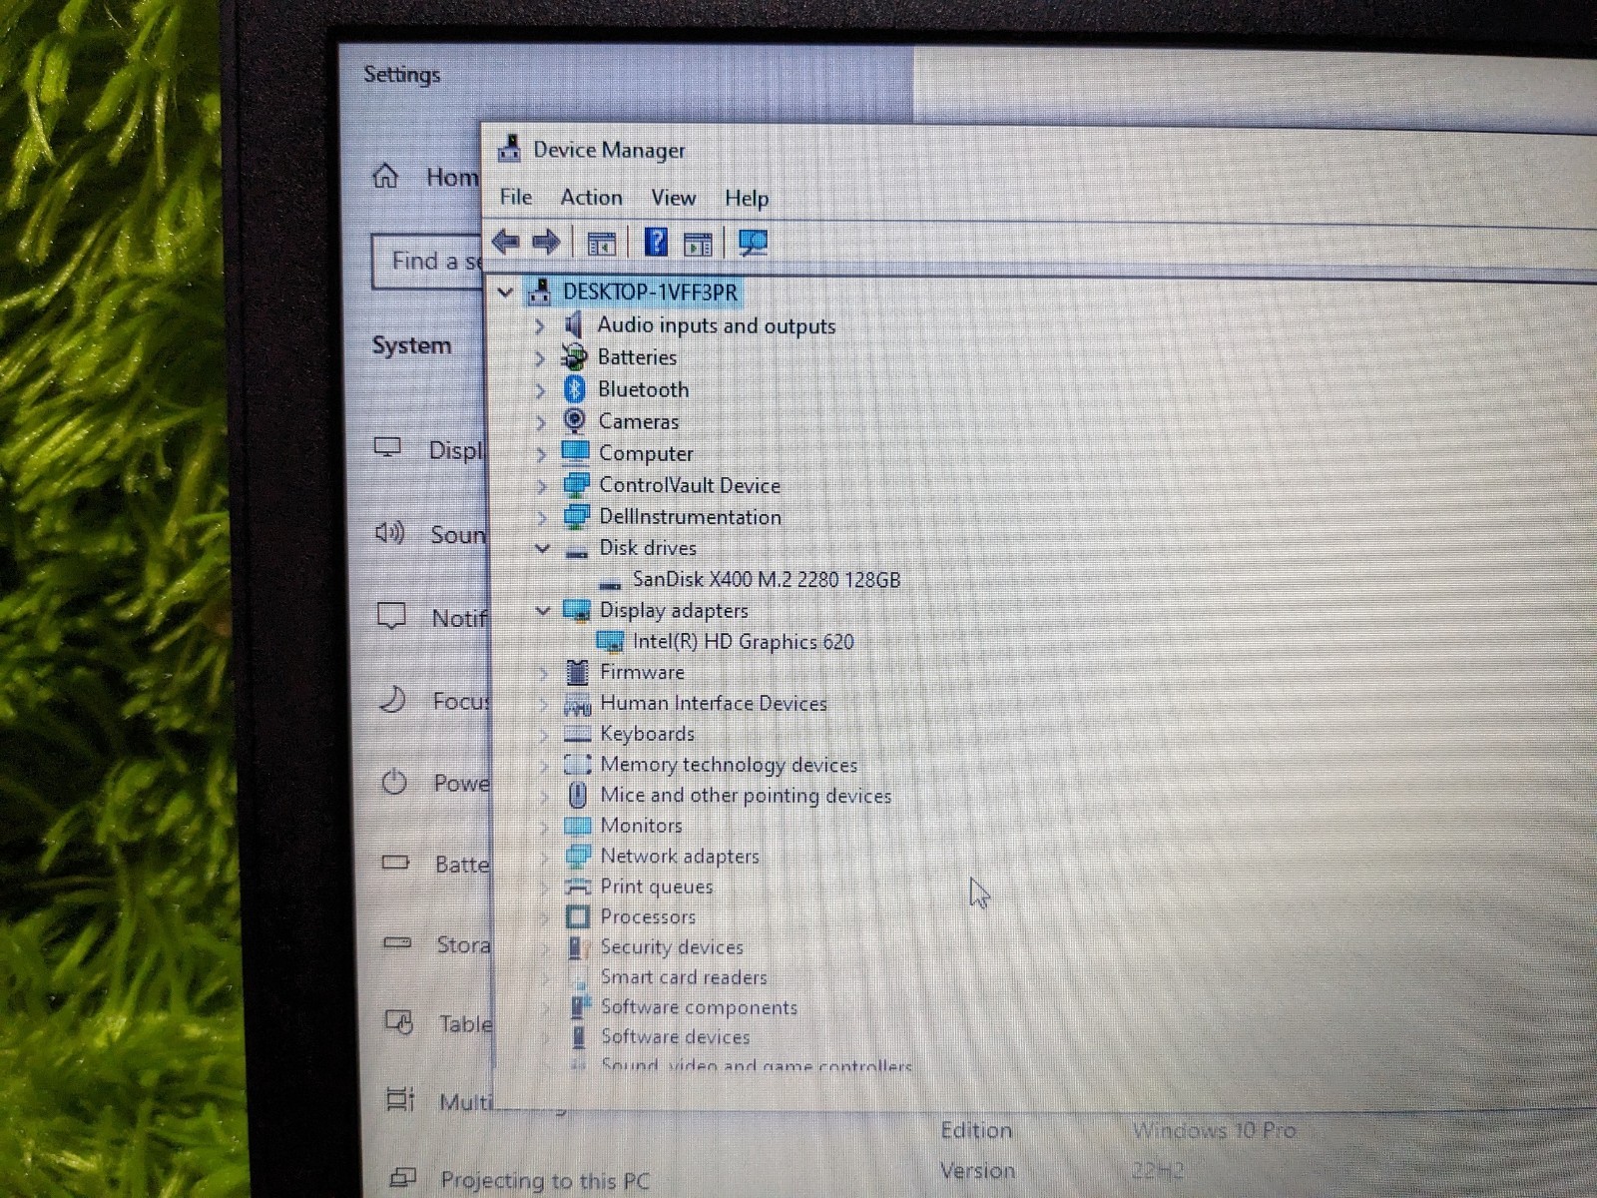Click the Notifications icon in Settings sidebar
The height and width of the screenshot is (1198, 1597).
[x=391, y=616]
